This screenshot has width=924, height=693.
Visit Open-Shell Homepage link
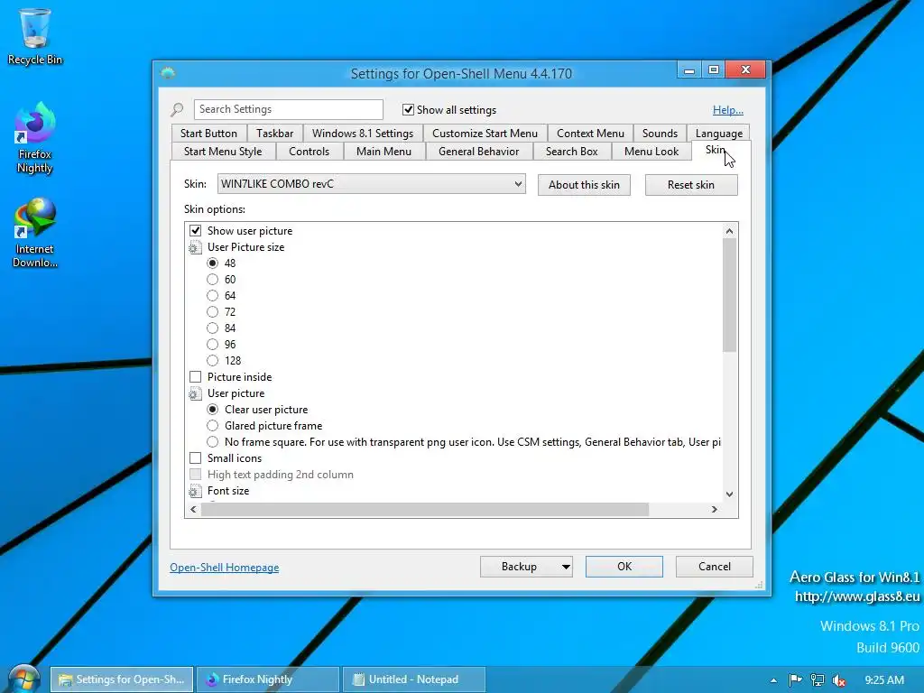coord(225,568)
